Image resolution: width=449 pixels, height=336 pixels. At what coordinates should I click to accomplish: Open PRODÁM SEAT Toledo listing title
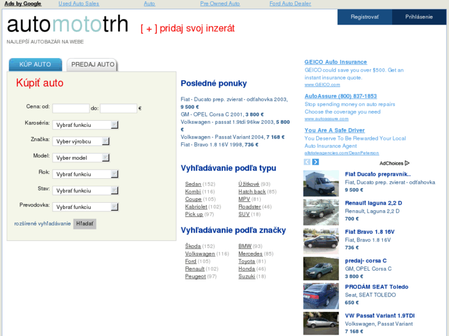point(377,287)
